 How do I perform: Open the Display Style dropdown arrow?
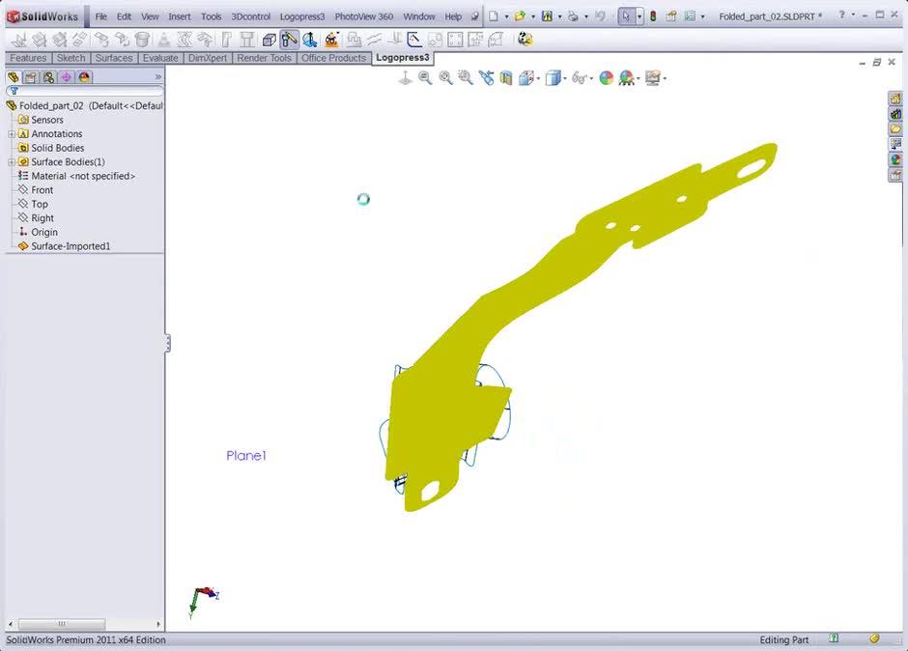coord(565,77)
